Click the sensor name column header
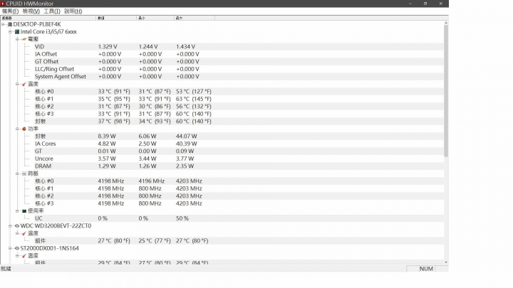The image size is (513, 288). 48,18
